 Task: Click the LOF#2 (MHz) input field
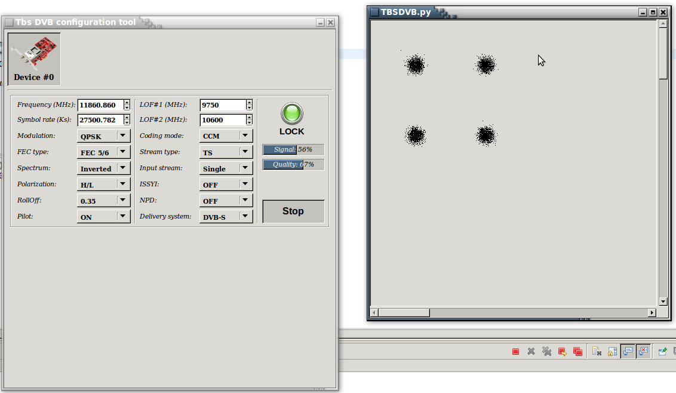(223, 120)
